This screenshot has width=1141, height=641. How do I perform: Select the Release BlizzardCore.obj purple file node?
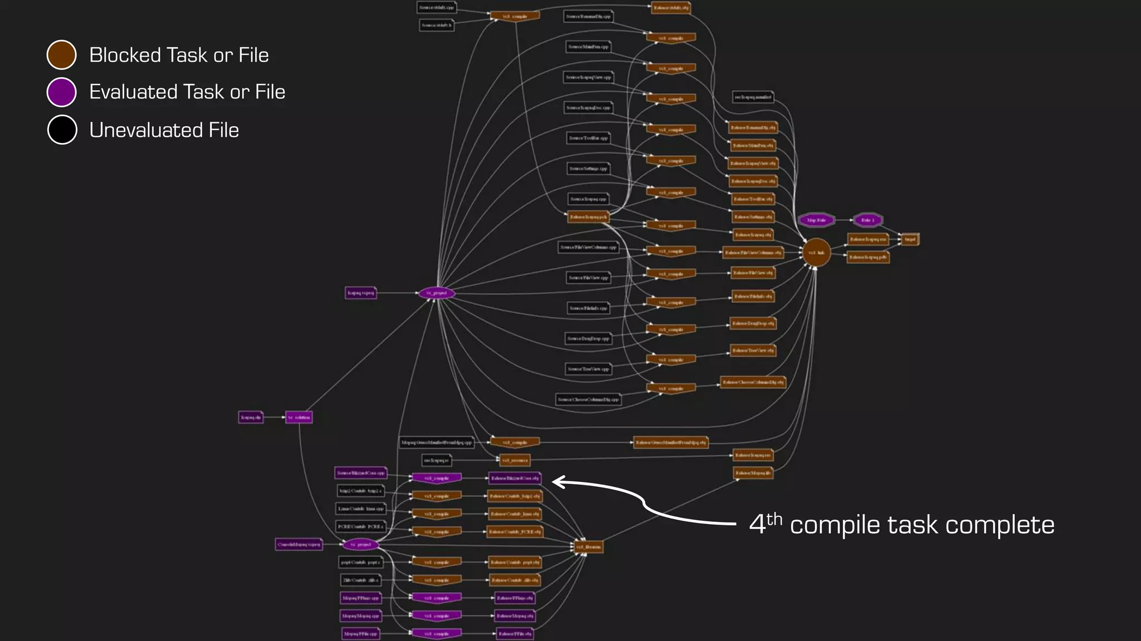[515, 478]
